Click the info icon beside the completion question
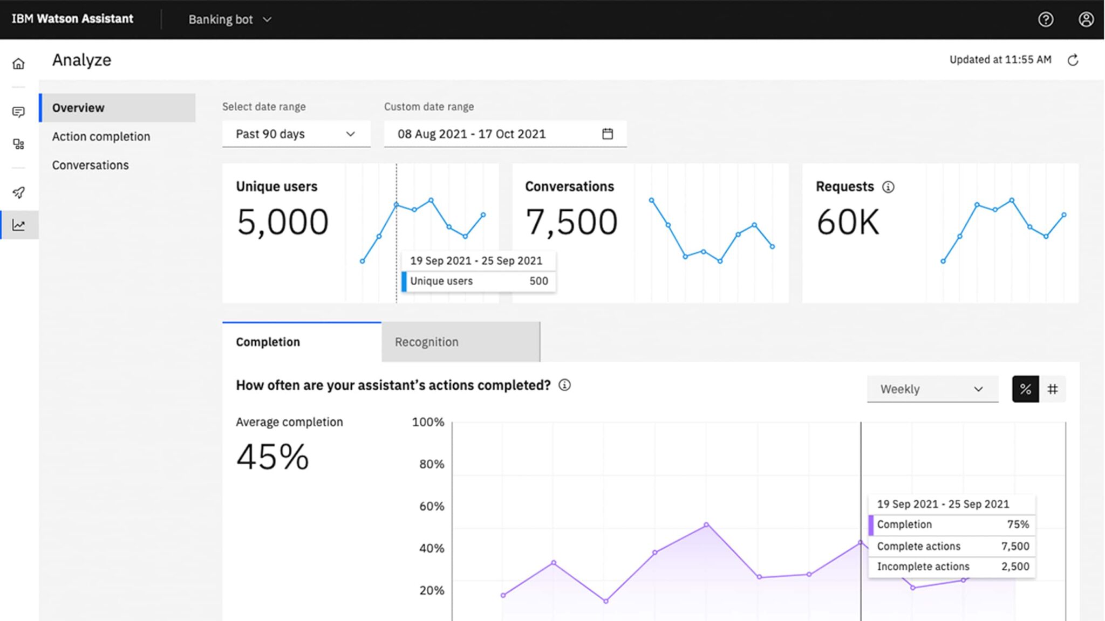 point(564,385)
